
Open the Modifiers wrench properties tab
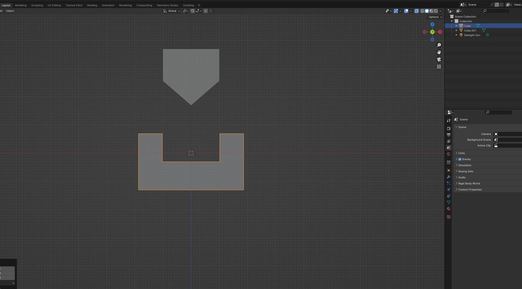448,177
